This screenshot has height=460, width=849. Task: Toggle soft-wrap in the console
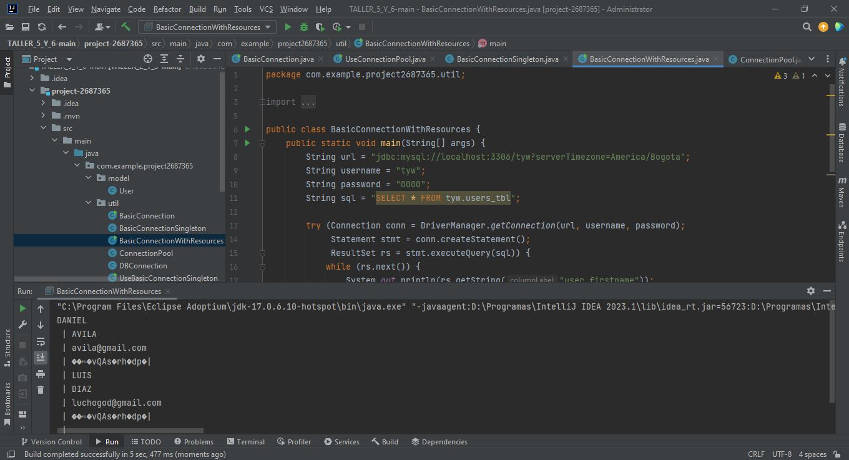[41, 341]
